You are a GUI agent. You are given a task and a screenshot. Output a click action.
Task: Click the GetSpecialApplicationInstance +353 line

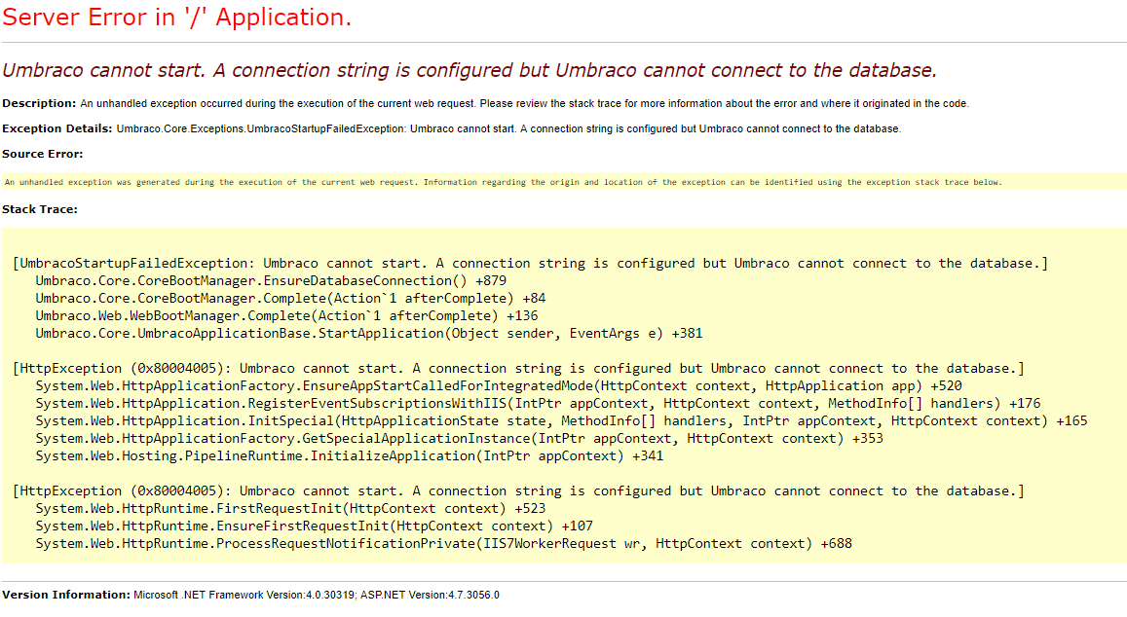pyautogui.click(x=460, y=439)
